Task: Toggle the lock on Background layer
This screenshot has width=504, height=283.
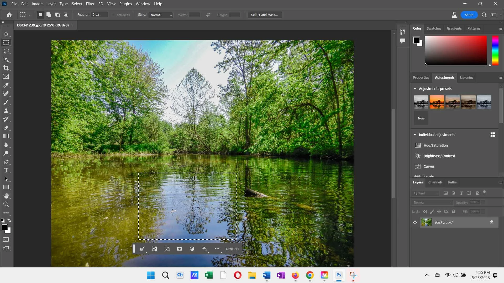Action: point(491,222)
